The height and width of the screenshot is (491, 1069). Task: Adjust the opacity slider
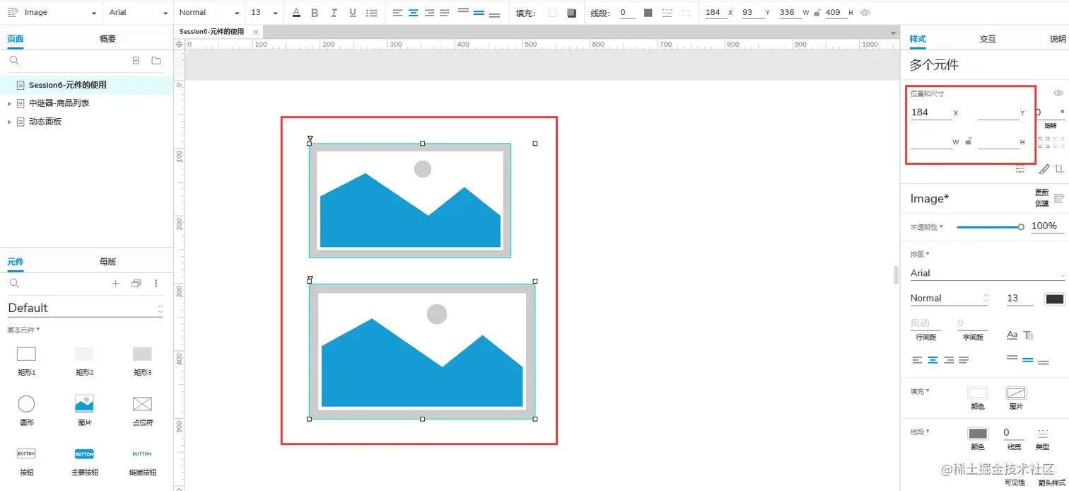[989, 227]
